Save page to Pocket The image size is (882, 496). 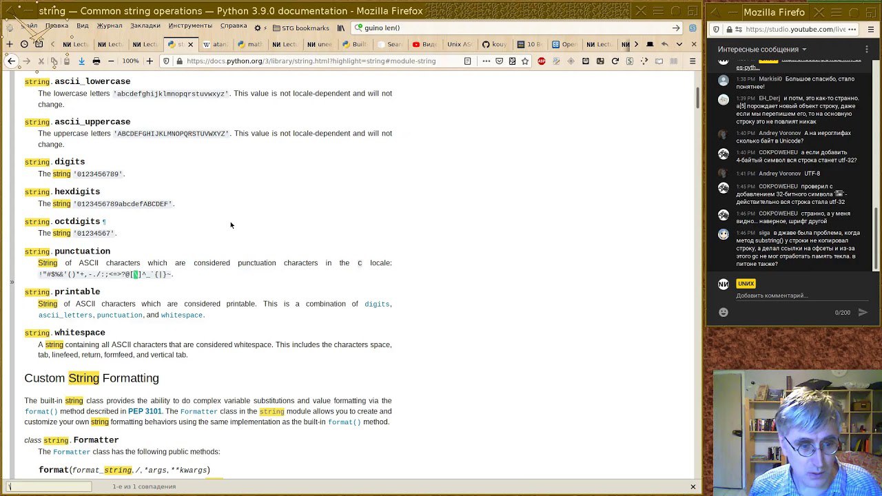pos(500,61)
